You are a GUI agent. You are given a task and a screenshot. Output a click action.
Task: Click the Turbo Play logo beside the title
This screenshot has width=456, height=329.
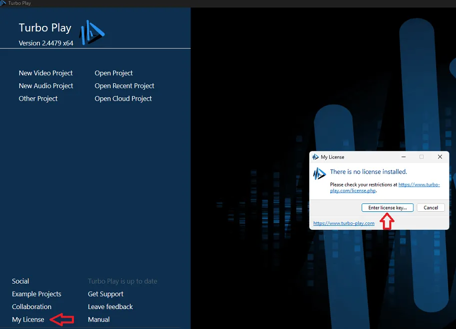pos(92,32)
